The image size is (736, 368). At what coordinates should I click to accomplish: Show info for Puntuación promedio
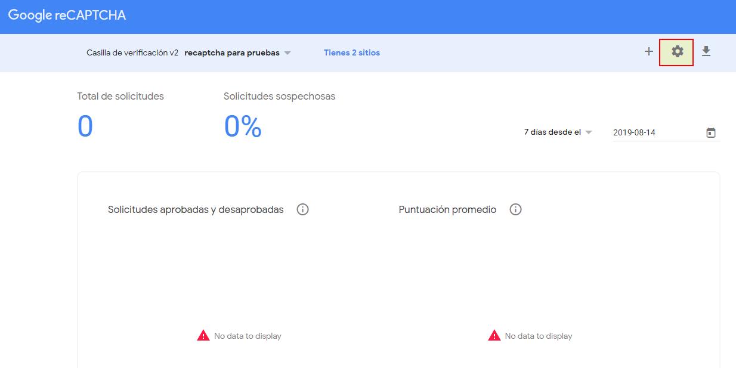pos(516,209)
